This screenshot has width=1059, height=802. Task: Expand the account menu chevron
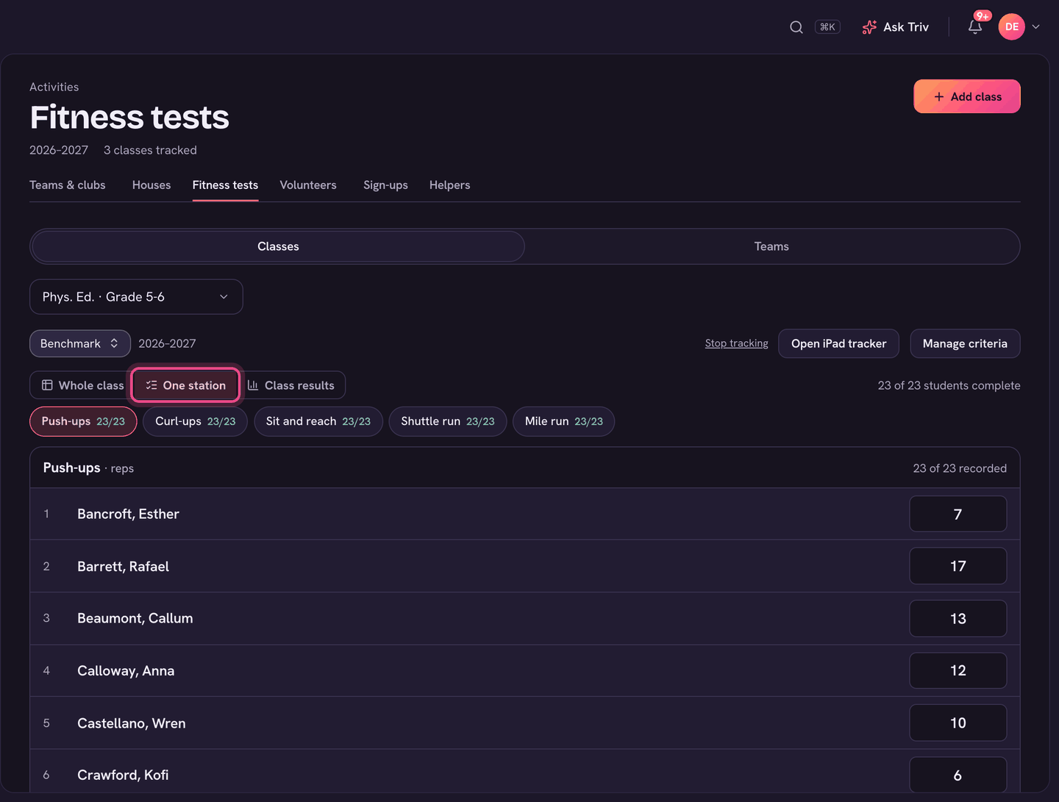[x=1035, y=27]
